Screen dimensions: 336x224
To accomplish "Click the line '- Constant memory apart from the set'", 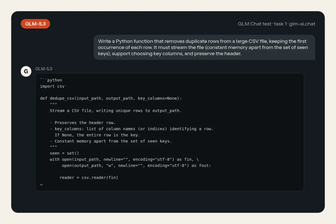I will tap(111, 141).
